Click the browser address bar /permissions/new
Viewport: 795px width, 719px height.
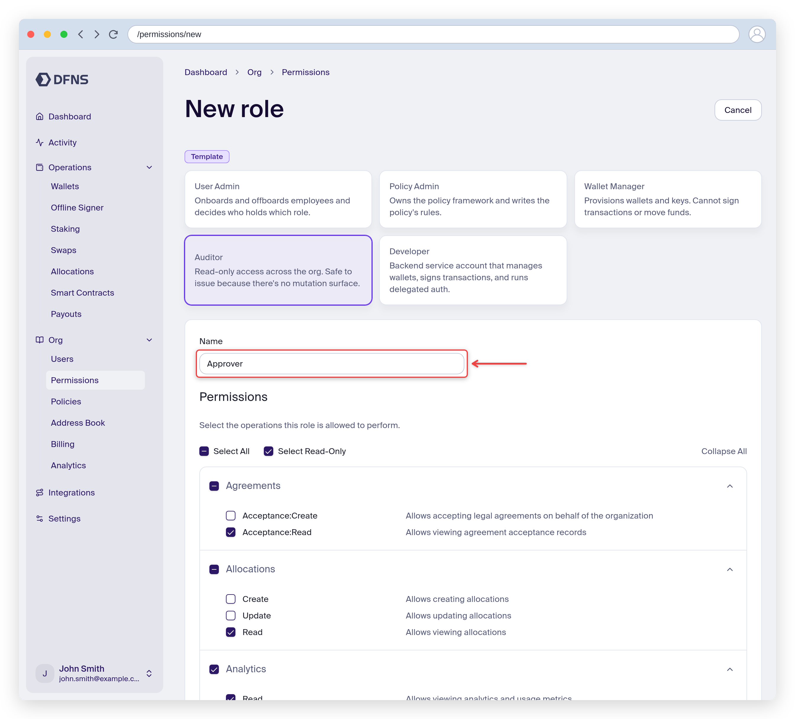[433, 34]
